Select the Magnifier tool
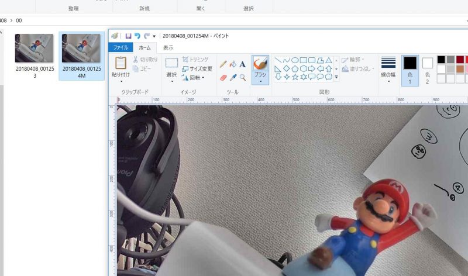The height and width of the screenshot is (276, 468). [243, 78]
